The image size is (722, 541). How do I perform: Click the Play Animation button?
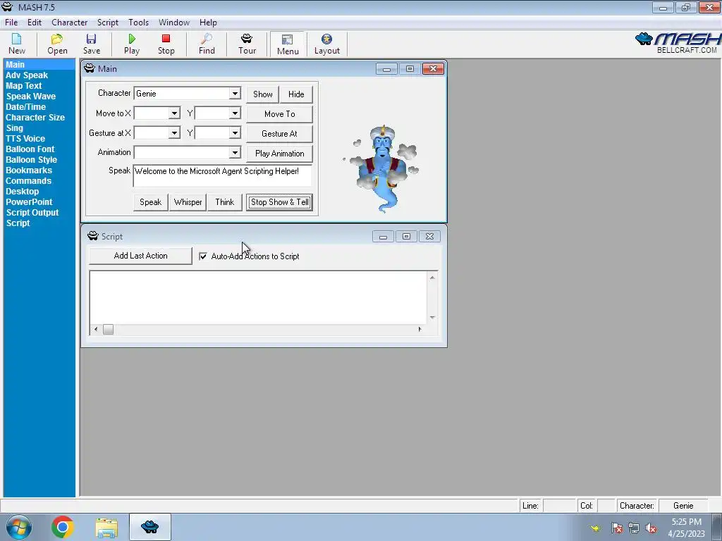[x=279, y=153]
